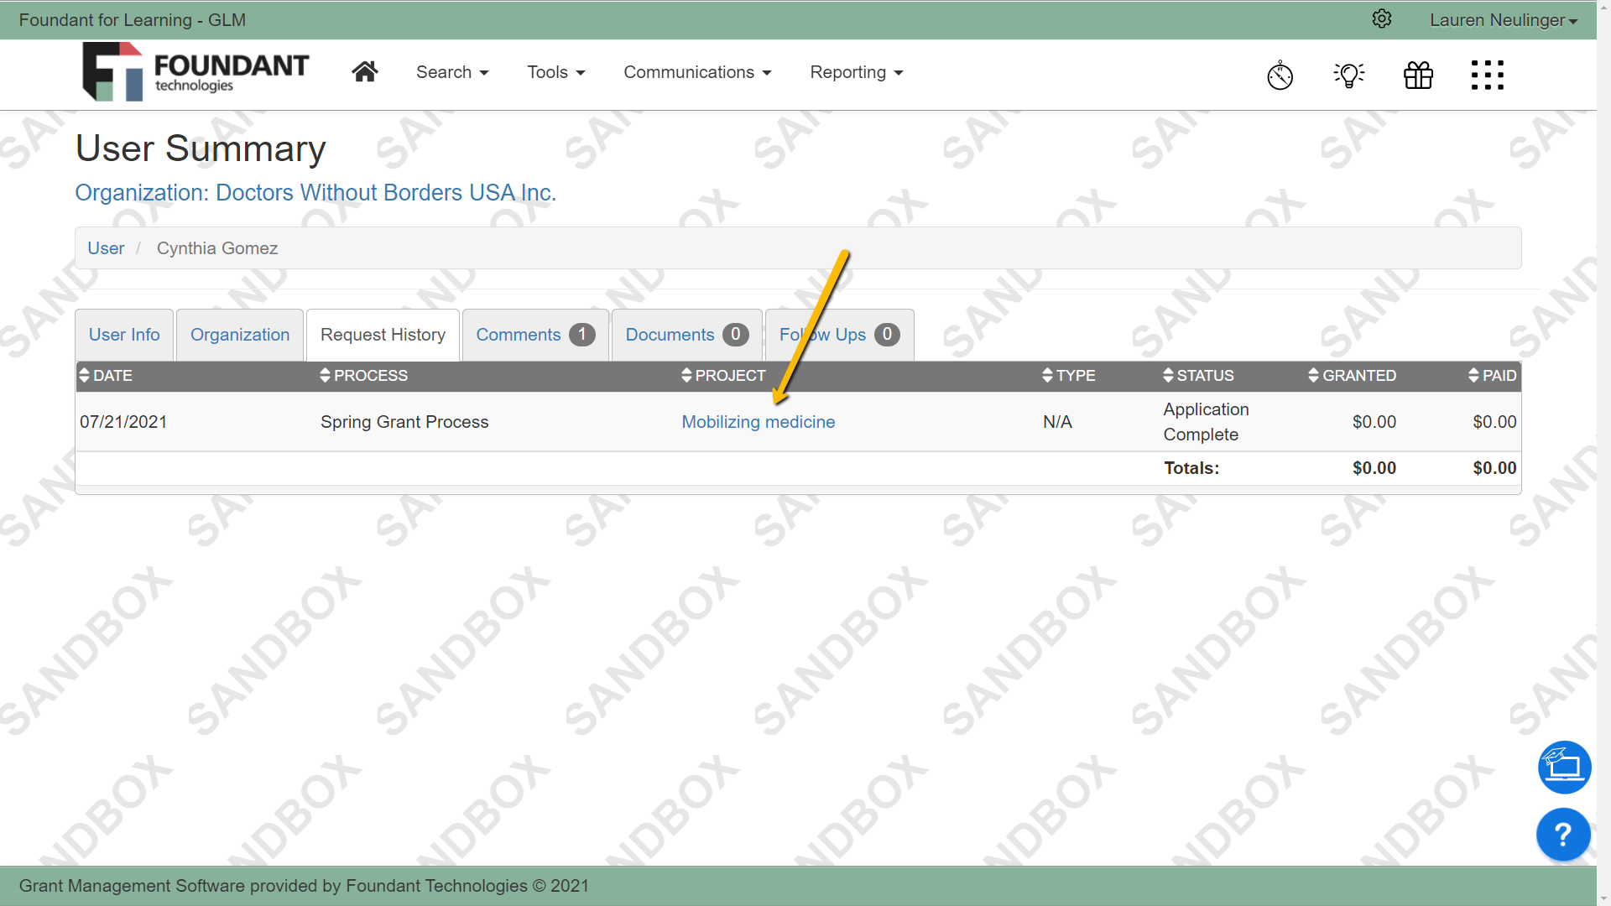Sort the table by Process column
Image resolution: width=1611 pixels, height=906 pixels.
363,376
